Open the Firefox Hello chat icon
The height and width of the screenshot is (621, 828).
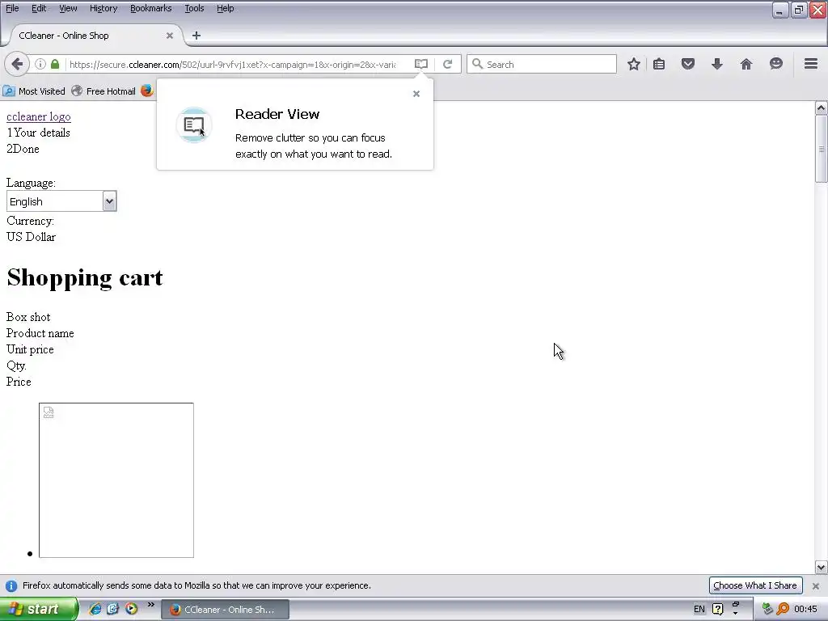click(775, 65)
